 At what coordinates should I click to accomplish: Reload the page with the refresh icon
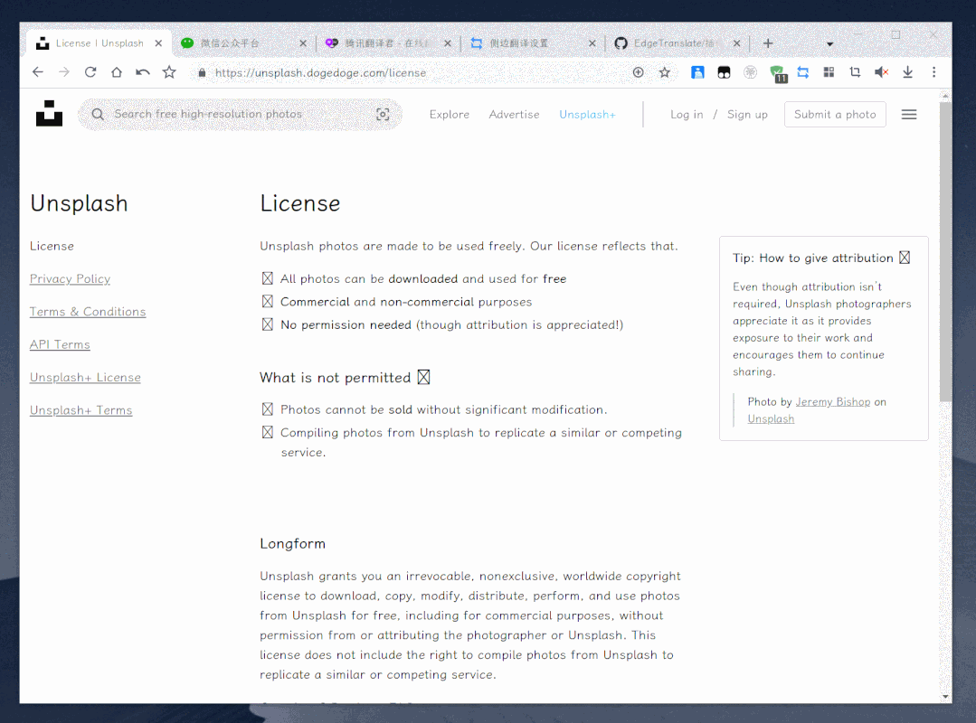pos(90,72)
